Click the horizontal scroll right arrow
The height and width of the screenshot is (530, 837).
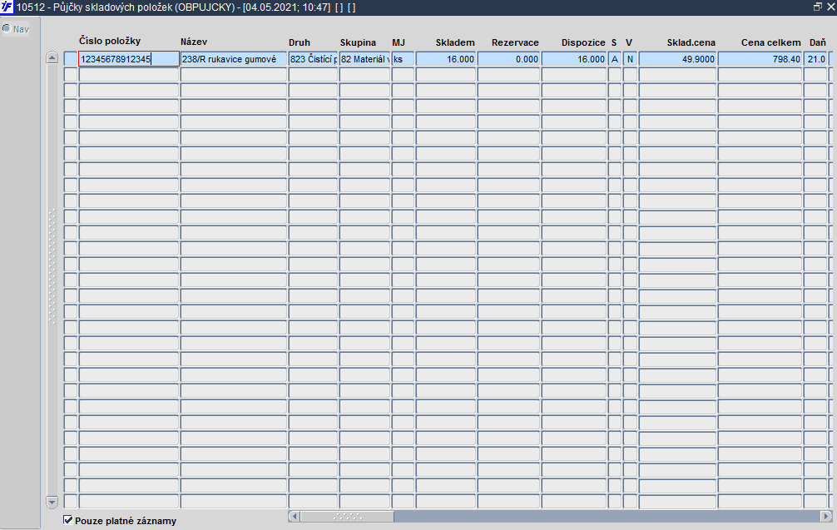826,516
